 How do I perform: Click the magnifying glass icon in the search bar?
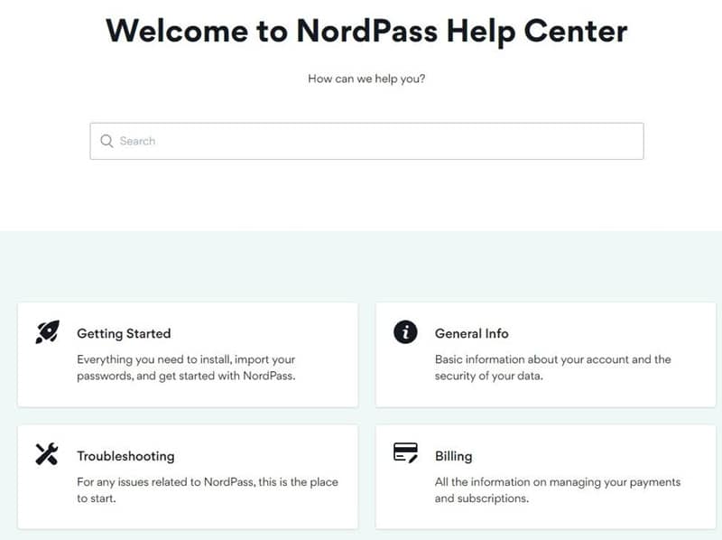(x=106, y=141)
